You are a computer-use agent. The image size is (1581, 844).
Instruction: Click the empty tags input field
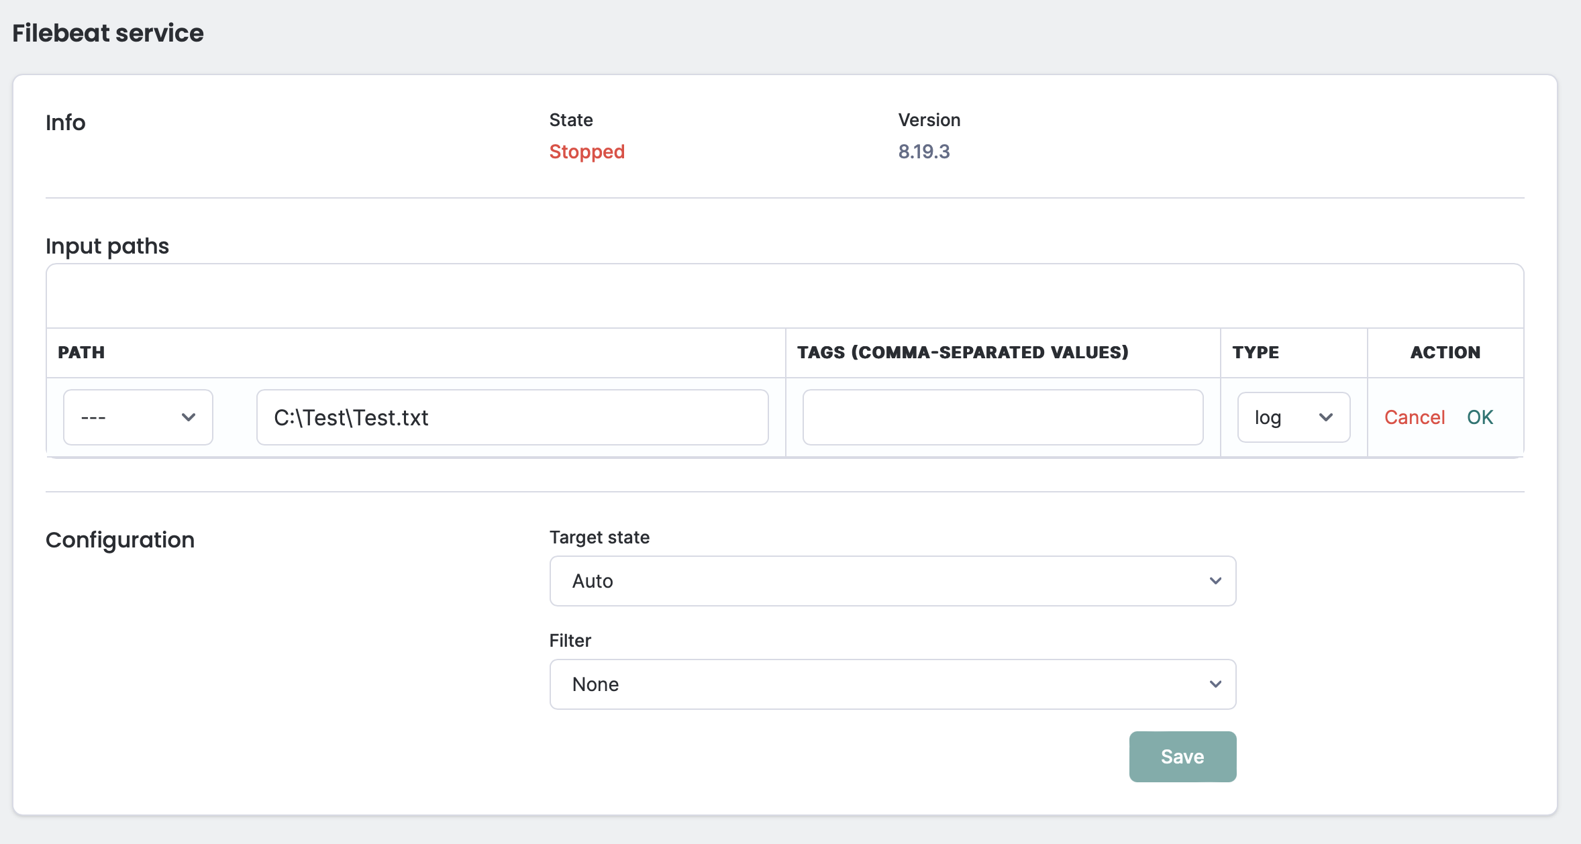[1003, 417]
